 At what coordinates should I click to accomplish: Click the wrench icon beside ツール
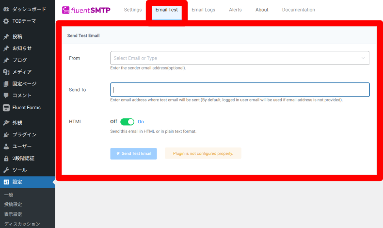pyautogui.click(x=6, y=170)
